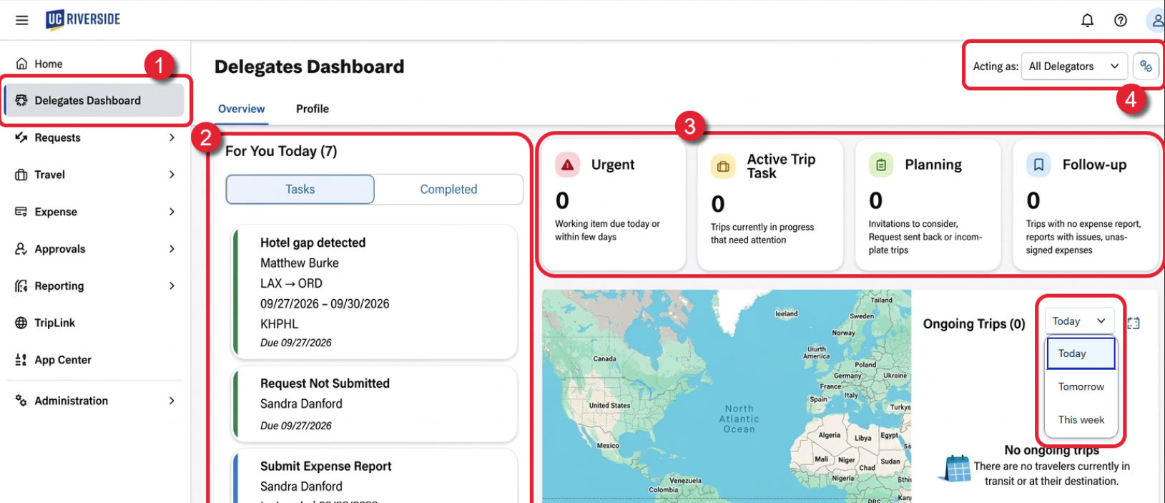This screenshot has height=503, width=1165.
Task: Click the TripLink globe icon
Action: point(21,323)
